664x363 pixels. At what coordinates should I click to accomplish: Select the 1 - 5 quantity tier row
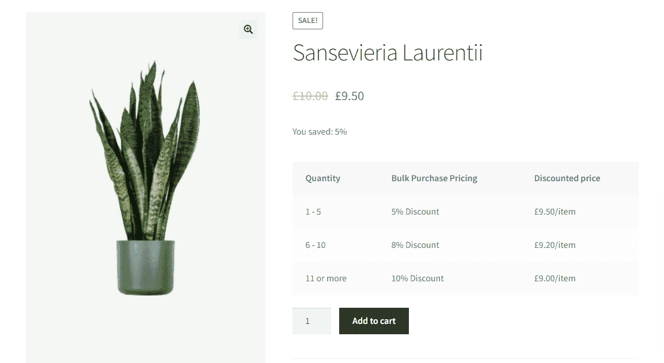tap(313, 211)
